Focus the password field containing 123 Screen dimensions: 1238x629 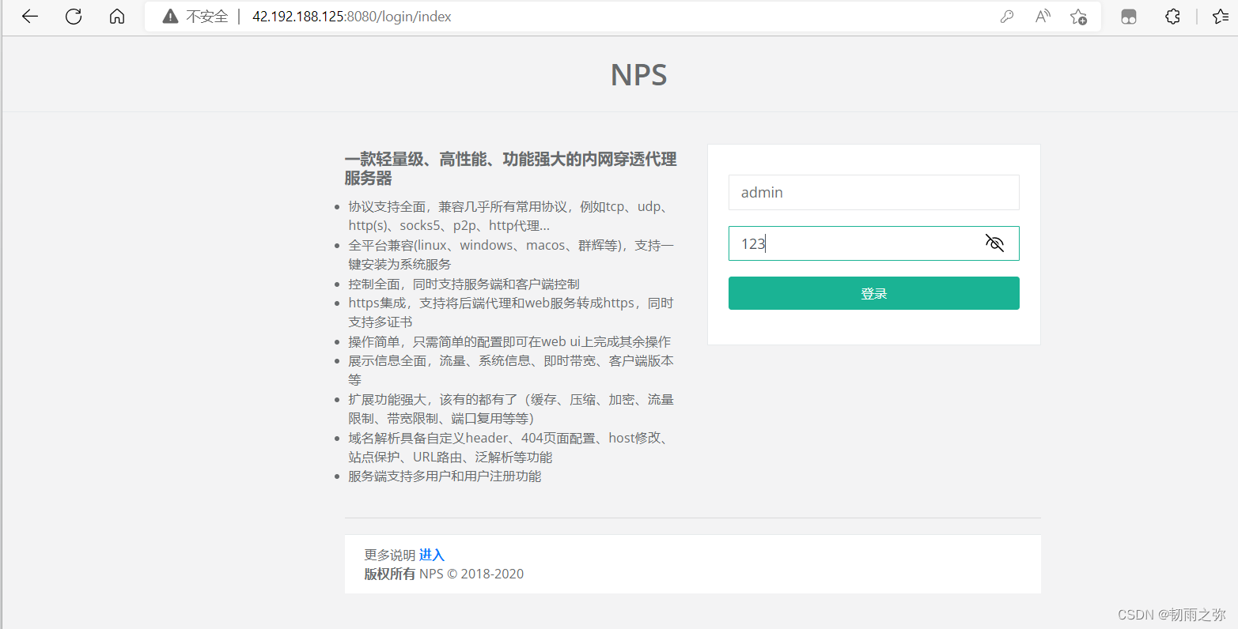click(x=873, y=243)
